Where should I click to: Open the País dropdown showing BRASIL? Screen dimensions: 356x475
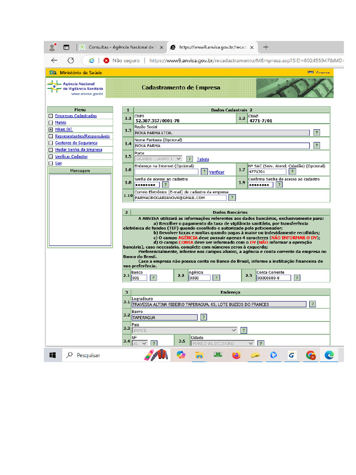coord(185,330)
